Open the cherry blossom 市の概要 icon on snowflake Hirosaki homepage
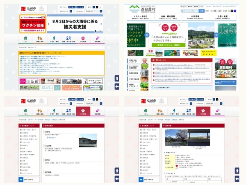Viewport: 246px width, 185px height. [x=83, y=39]
